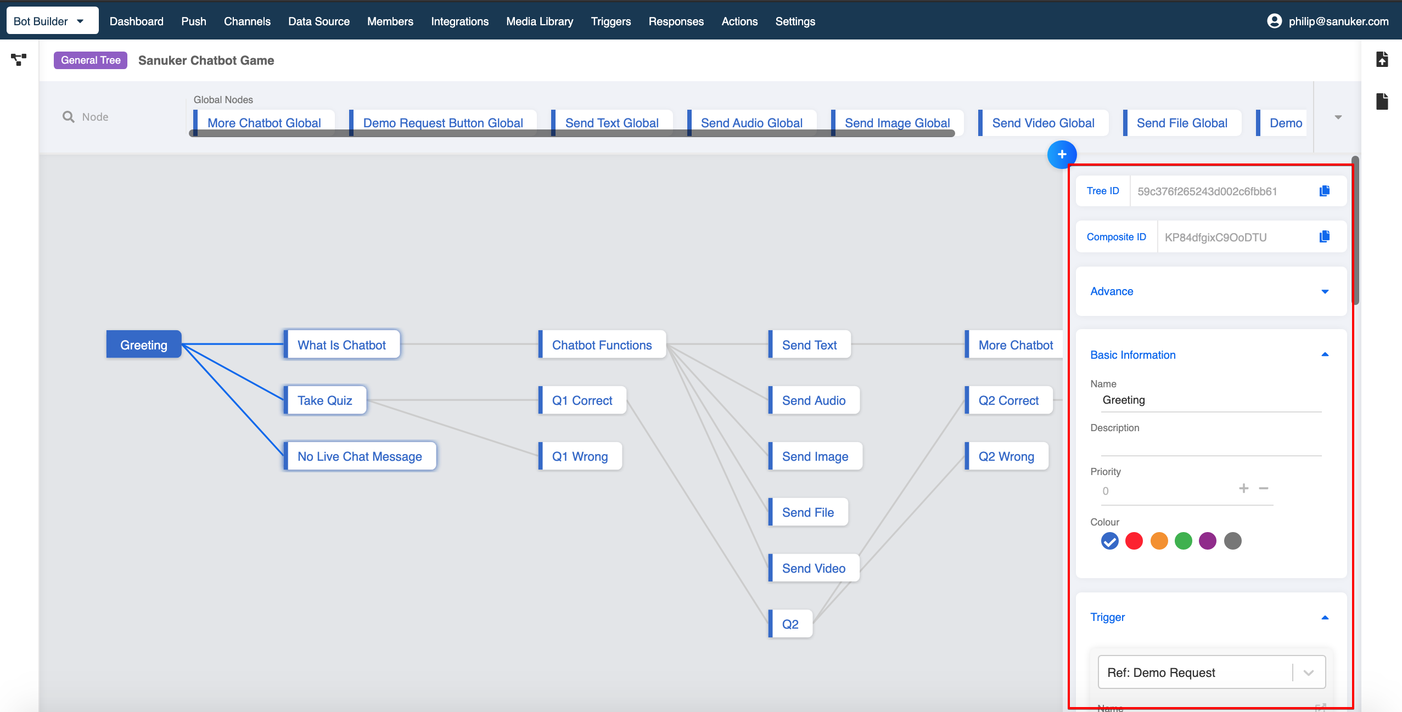
Task: Open Data Source page
Action: tap(319, 21)
